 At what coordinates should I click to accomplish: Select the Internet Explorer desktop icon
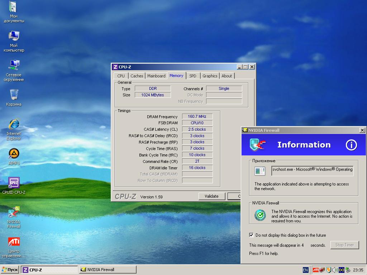click(14, 129)
